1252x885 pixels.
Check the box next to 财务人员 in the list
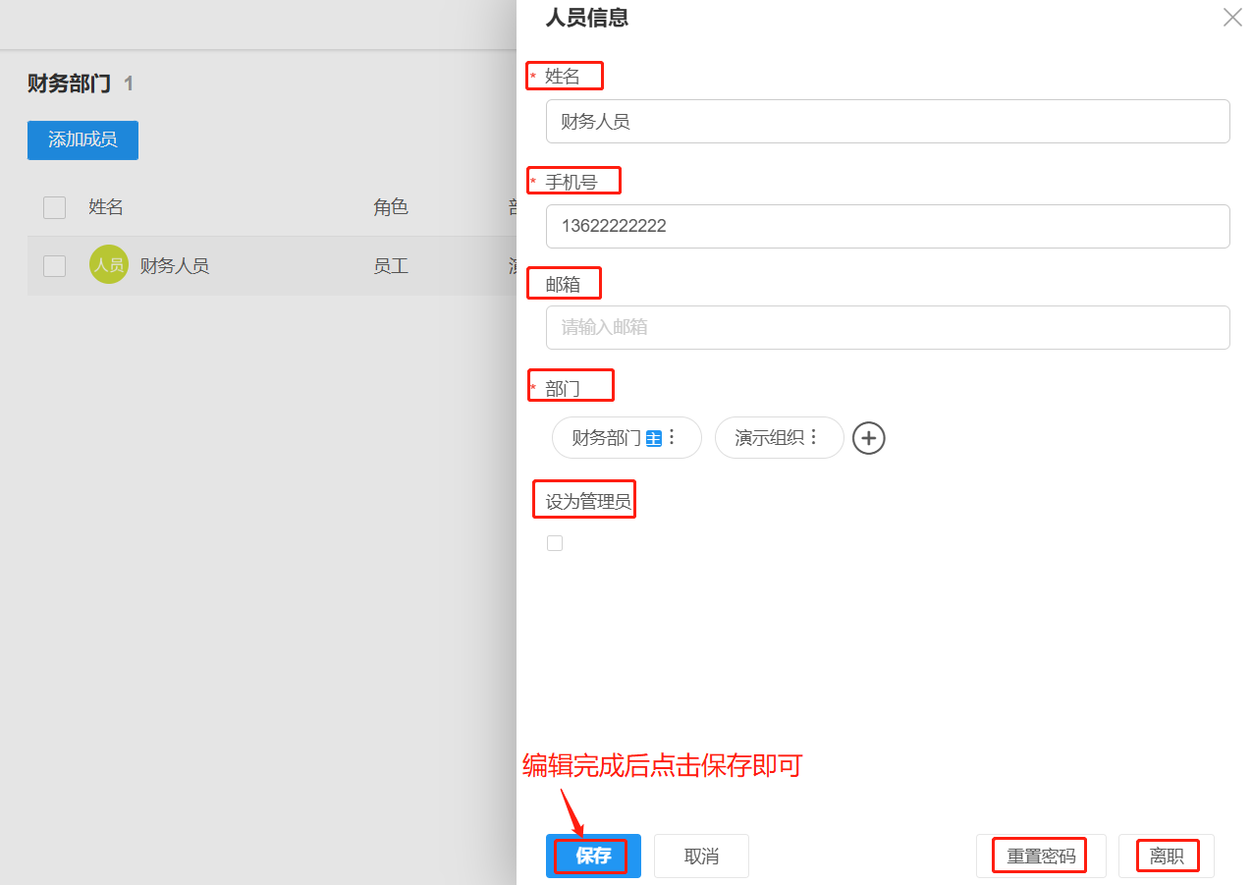coord(54,264)
